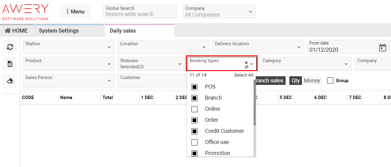Switch the display toggle to Money

pos(312,81)
